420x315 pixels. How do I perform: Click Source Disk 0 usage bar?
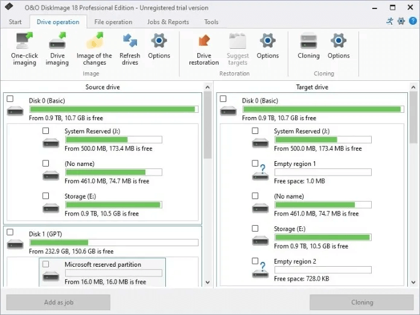coord(114,109)
